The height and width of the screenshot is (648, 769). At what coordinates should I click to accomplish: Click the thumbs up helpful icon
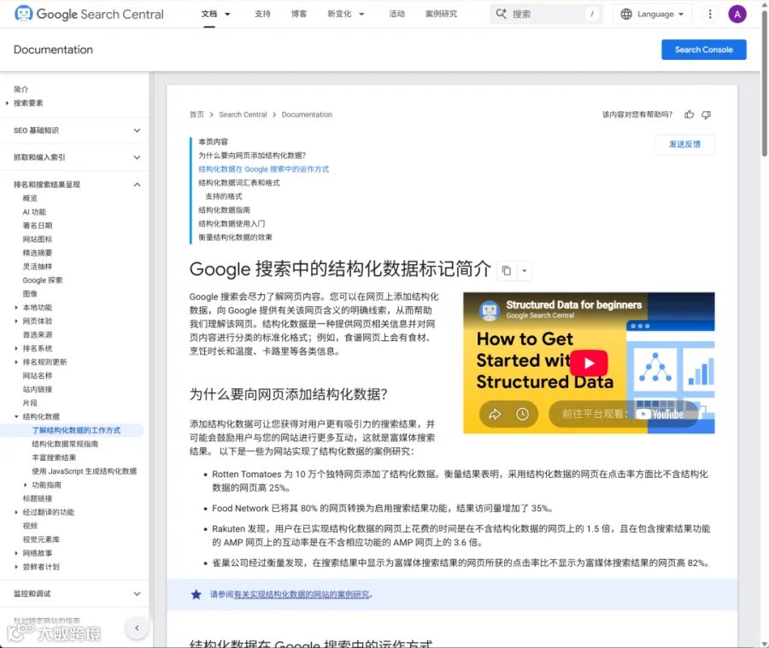coord(689,115)
